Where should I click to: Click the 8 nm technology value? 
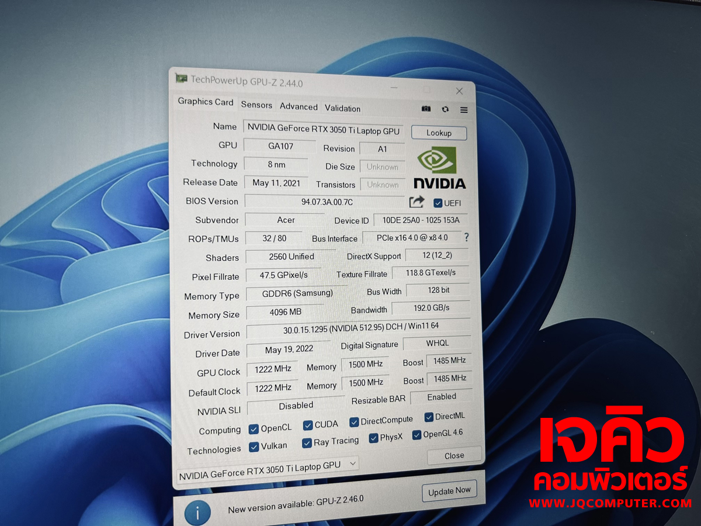tap(276, 165)
